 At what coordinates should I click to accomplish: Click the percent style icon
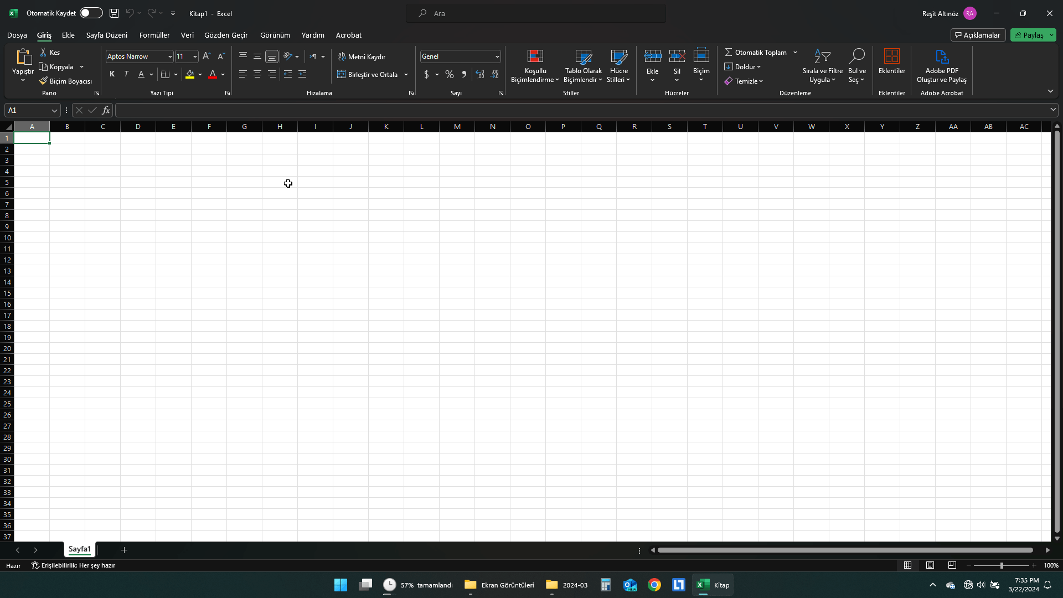(x=450, y=75)
